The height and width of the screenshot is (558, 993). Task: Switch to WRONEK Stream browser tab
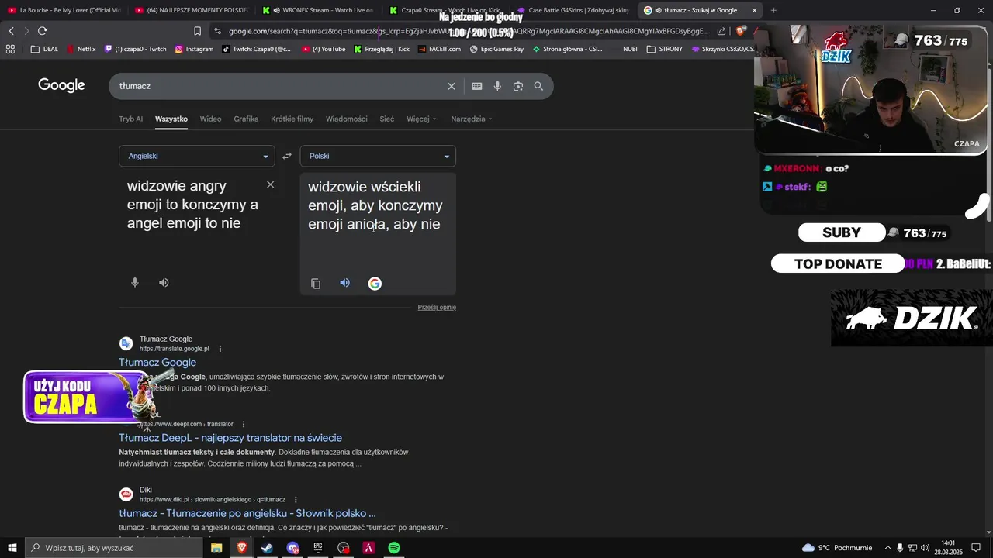click(318, 10)
